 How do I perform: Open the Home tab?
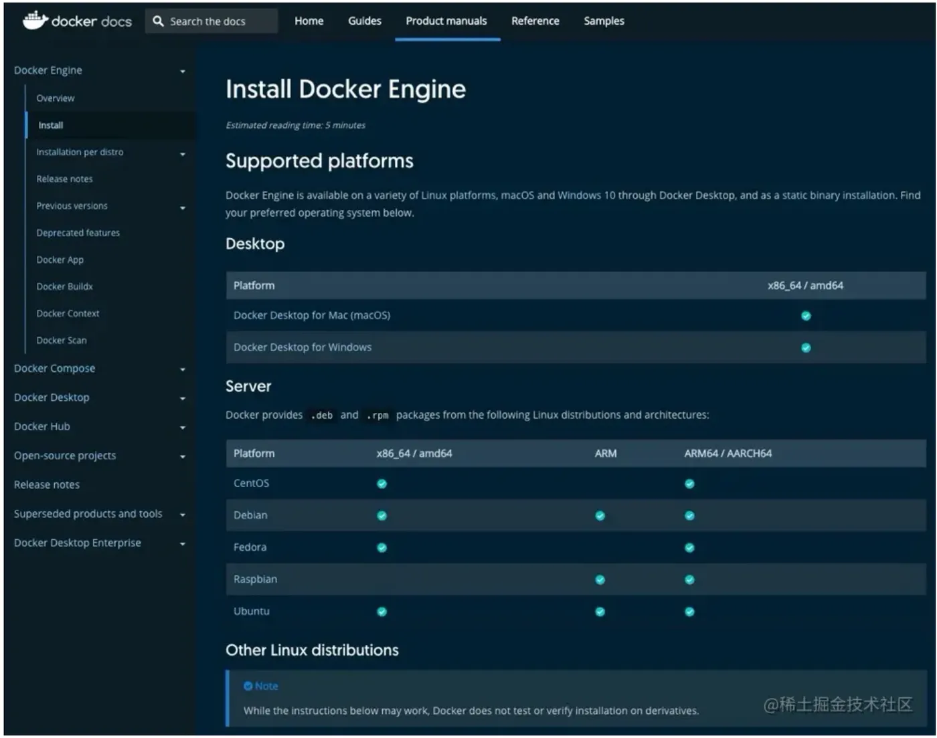tap(309, 21)
